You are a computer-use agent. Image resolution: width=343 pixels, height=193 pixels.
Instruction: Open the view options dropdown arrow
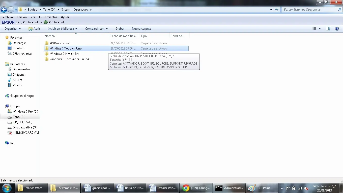click(320, 29)
